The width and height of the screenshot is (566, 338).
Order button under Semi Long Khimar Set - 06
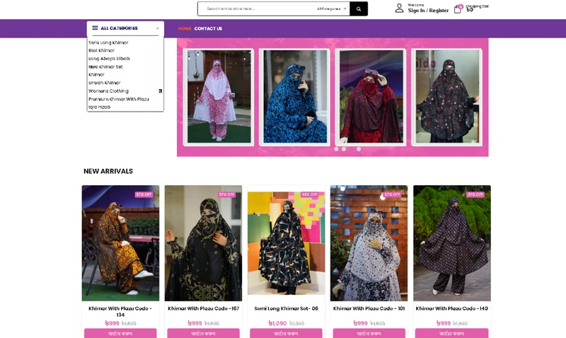pyautogui.click(x=287, y=333)
